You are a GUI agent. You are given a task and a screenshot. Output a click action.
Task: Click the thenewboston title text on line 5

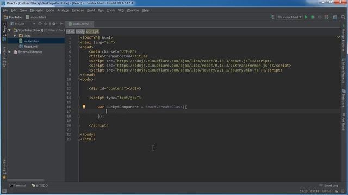pyautogui.click(x=117, y=56)
